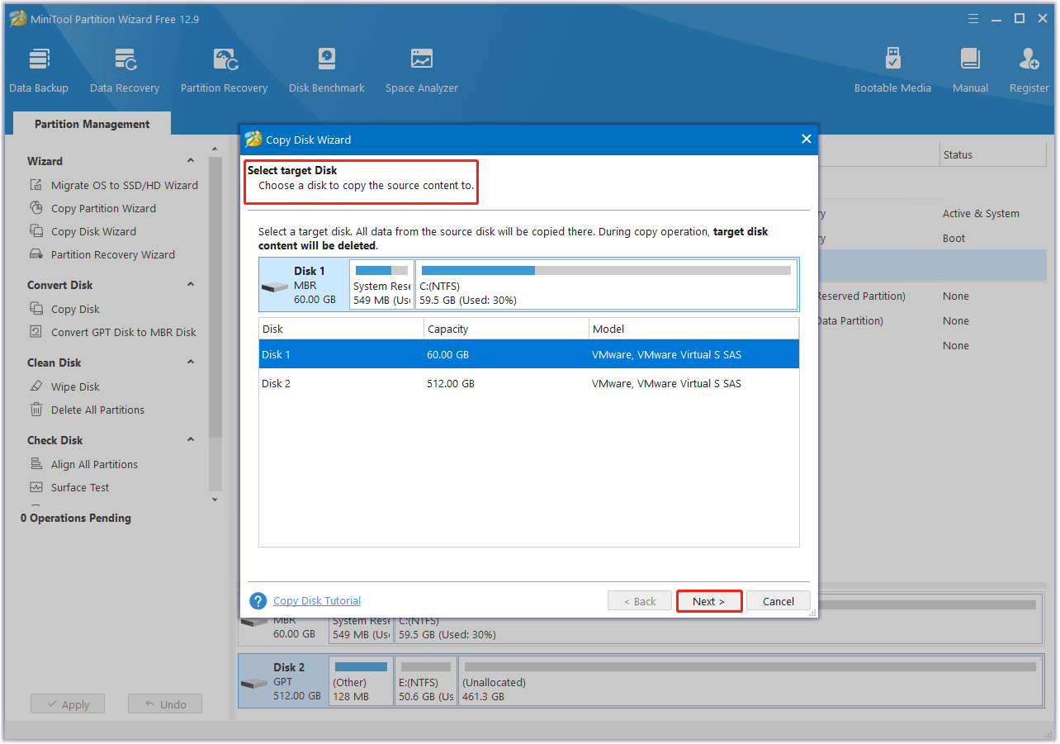1060x744 pixels.
Task: Open the Copy Disk Tutorial link
Action: [316, 600]
